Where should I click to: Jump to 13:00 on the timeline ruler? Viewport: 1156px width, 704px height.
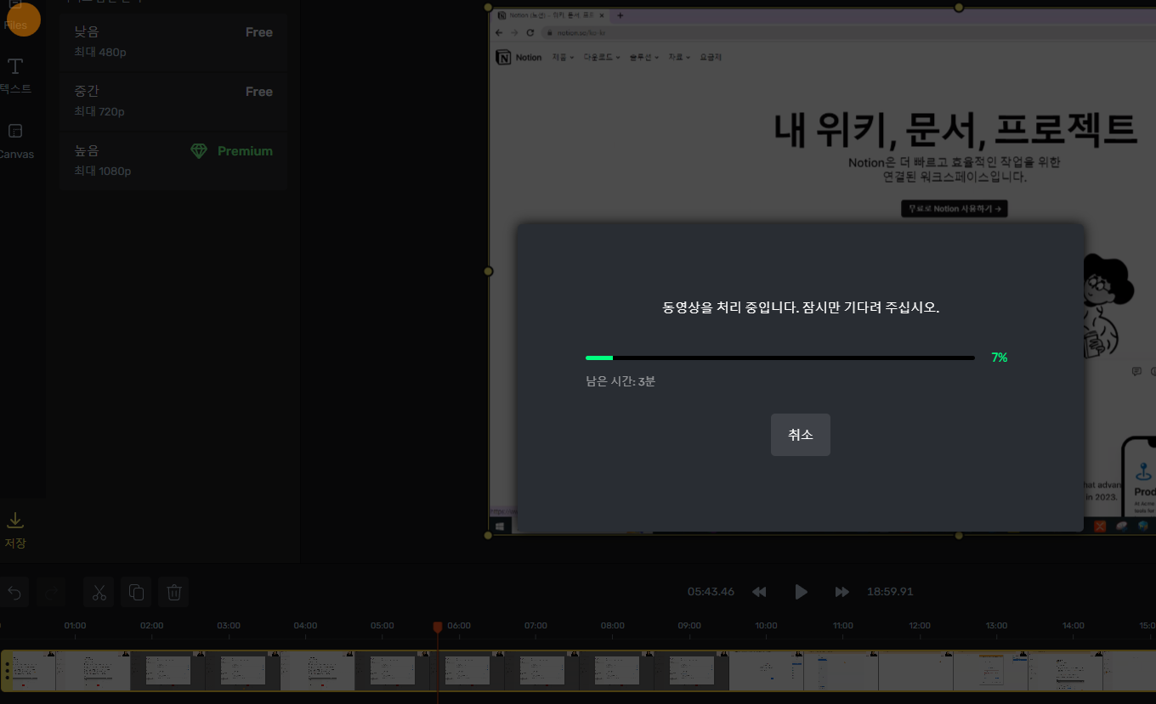[996, 626]
